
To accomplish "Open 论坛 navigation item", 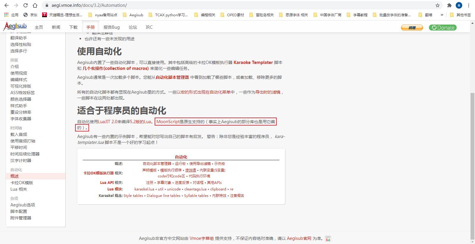I will [133, 27].
